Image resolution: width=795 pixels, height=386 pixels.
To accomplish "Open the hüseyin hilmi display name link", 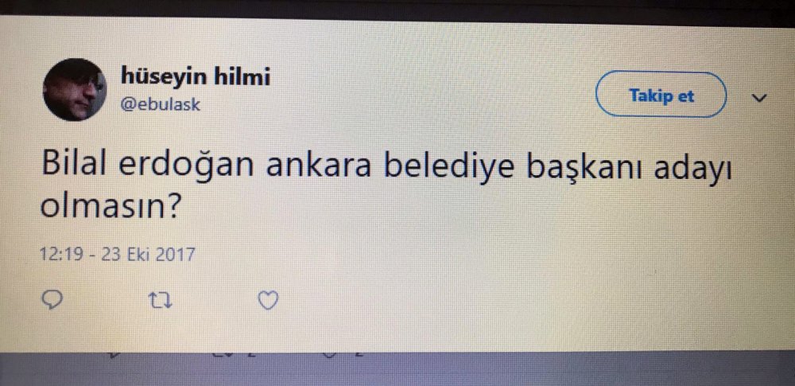I will click(196, 76).
